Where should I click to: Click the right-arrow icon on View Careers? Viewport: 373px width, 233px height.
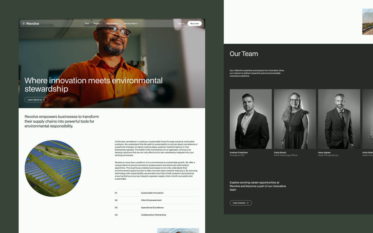click(247, 203)
